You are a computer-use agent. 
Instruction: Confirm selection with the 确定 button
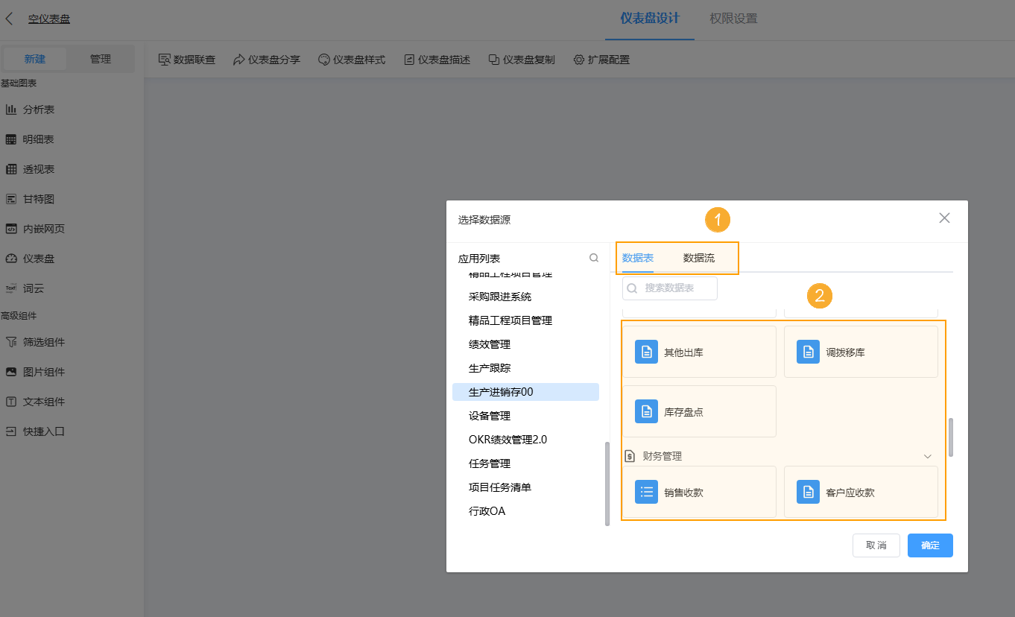coord(929,545)
